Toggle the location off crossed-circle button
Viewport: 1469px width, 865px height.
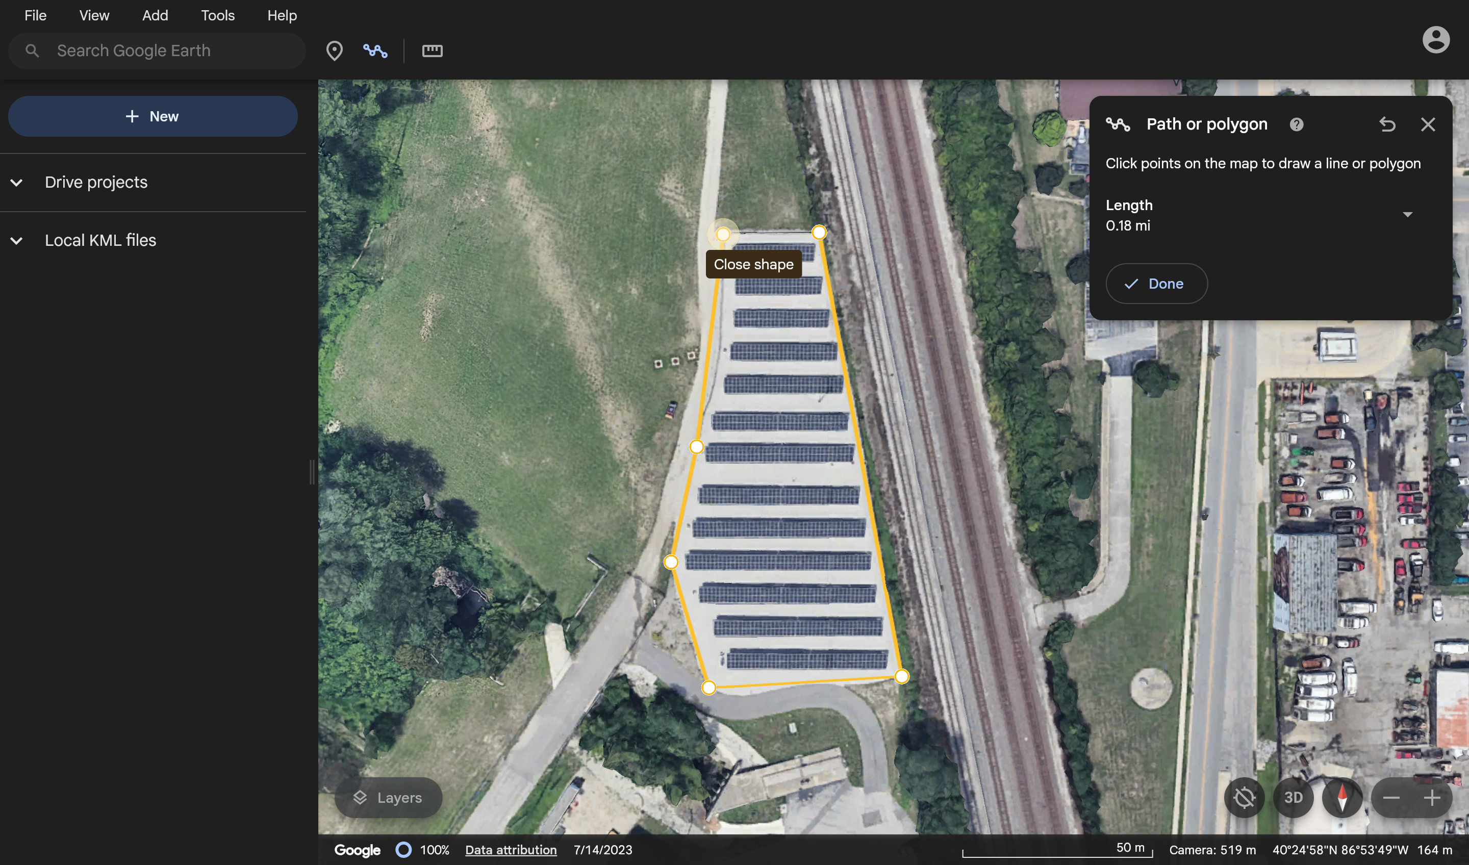tap(1244, 797)
